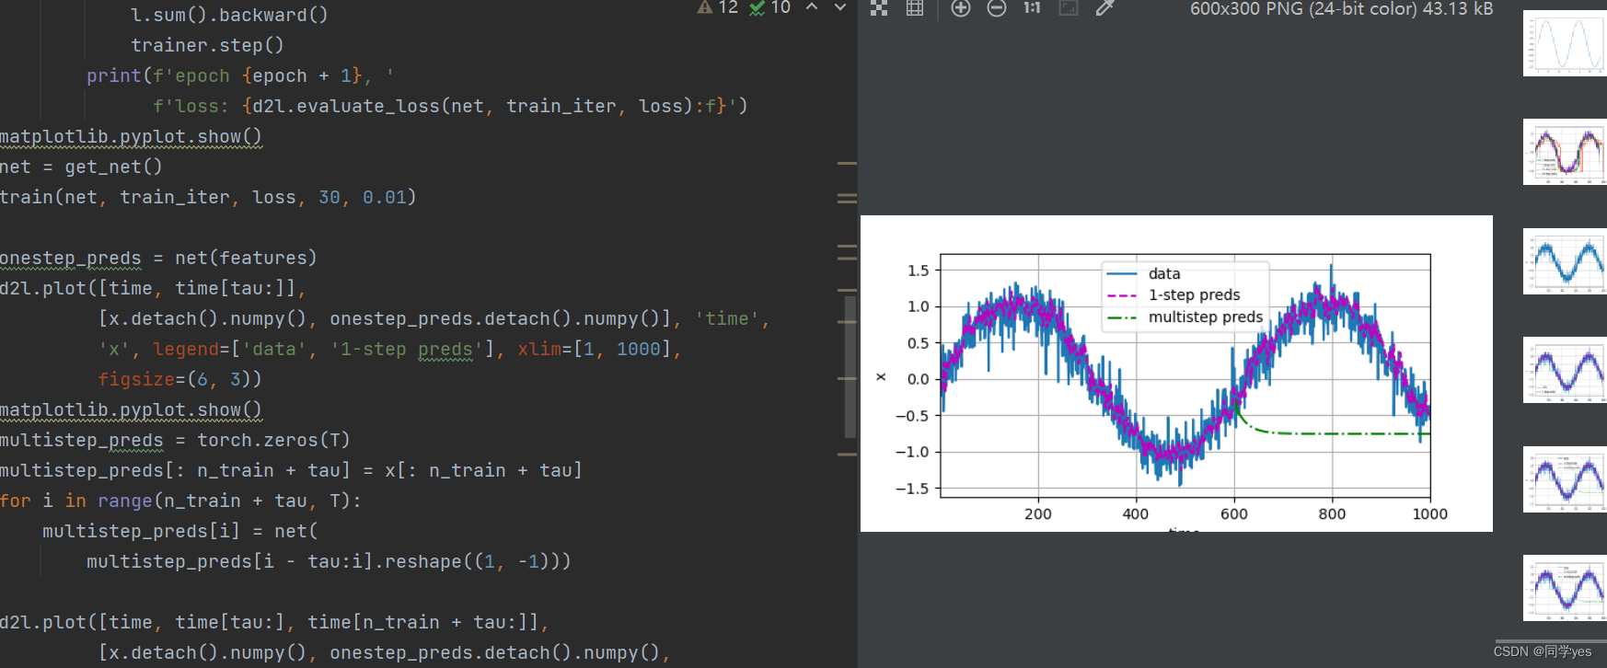This screenshot has height=668, width=1607.
Task: Click the x-axis tick label 600 in plot
Action: pyautogui.click(x=1234, y=514)
